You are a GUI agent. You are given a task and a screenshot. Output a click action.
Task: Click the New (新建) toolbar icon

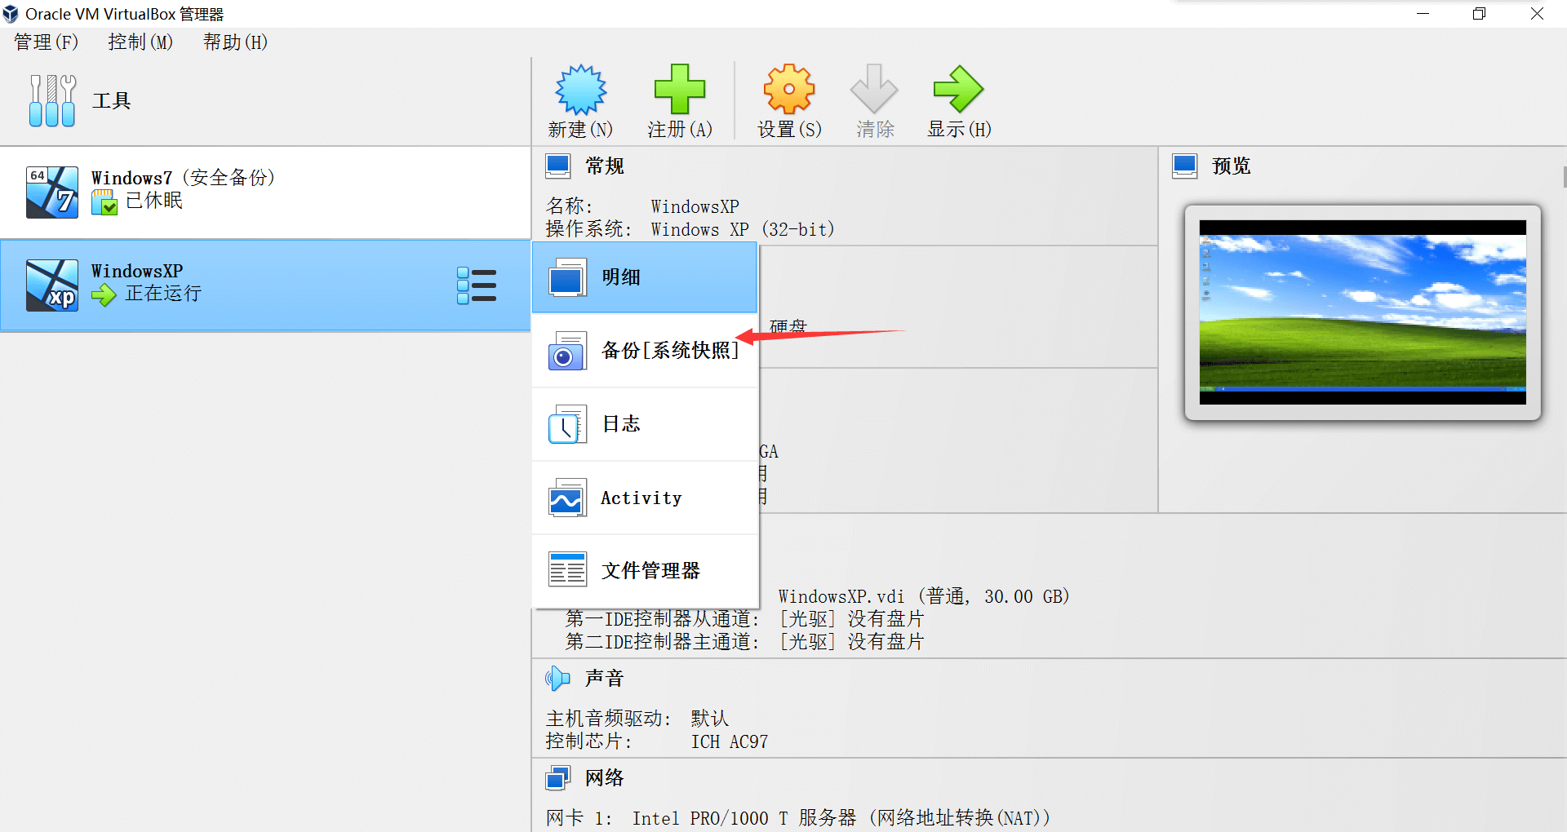[x=580, y=90]
